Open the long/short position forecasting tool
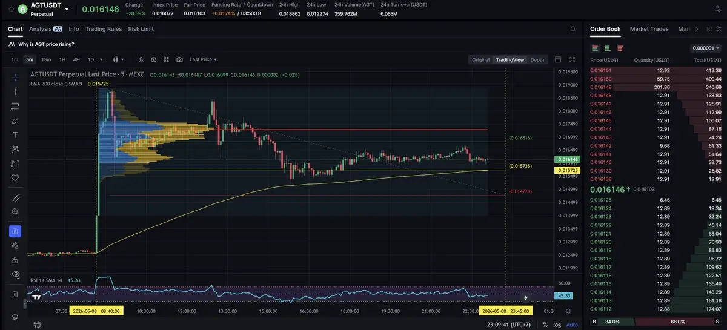The image size is (727, 330). pos(15,163)
